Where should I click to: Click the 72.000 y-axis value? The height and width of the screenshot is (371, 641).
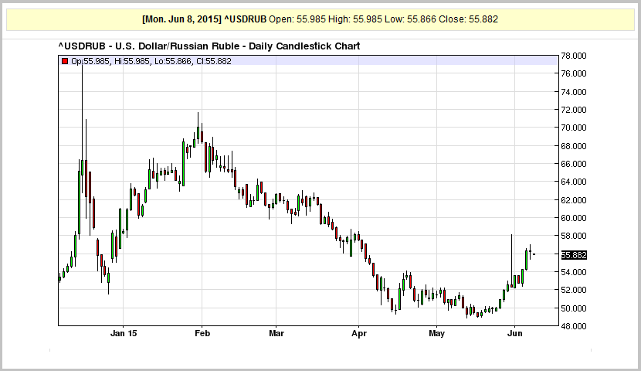[574, 110]
